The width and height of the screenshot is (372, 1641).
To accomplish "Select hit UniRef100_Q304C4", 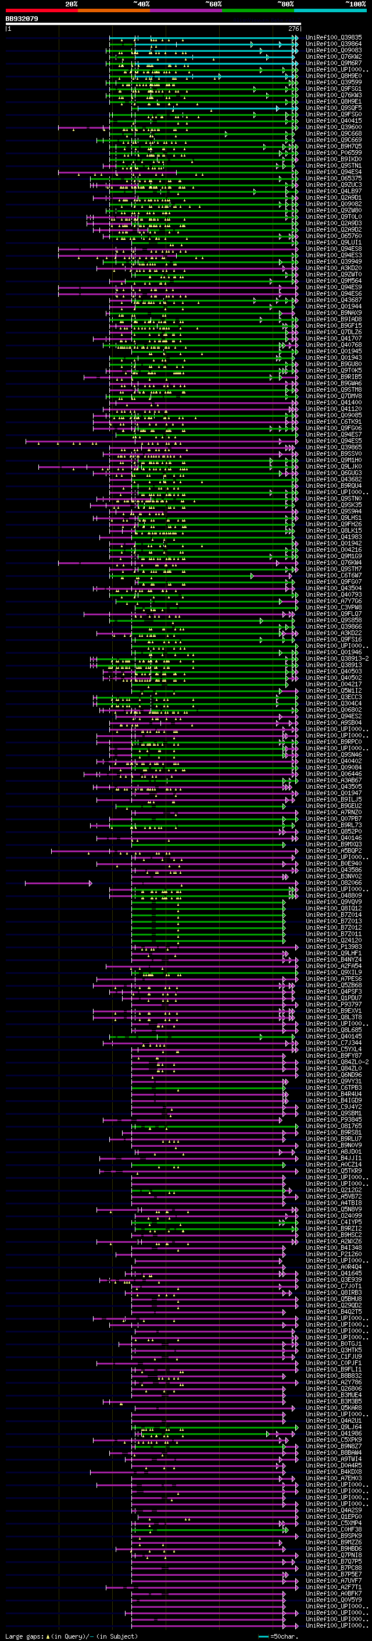I will coord(334,703).
